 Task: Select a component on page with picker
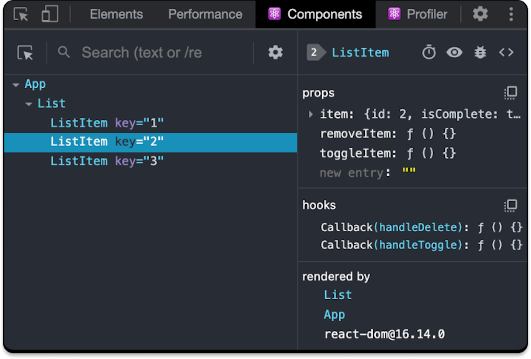point(25,53)
